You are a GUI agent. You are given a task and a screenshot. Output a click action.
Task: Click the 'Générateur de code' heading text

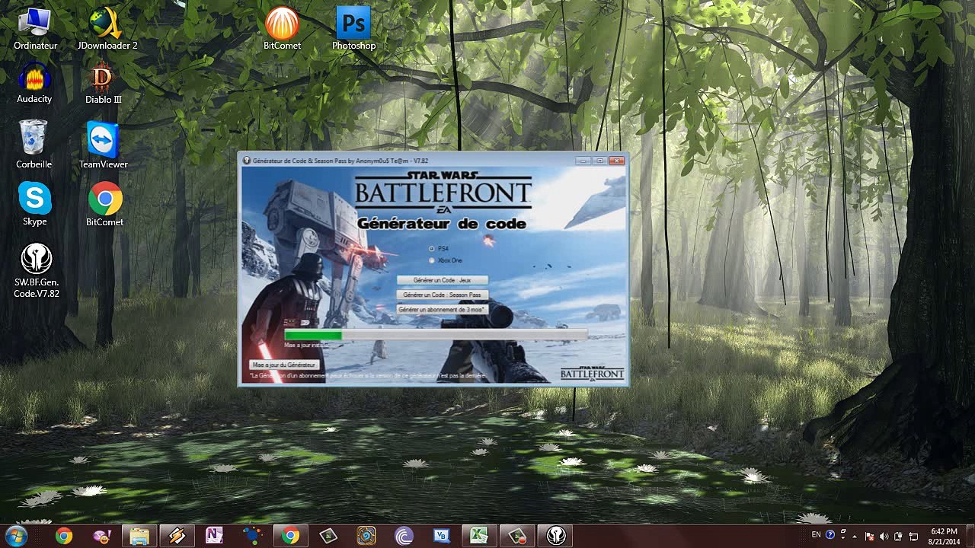coord(442,224)
